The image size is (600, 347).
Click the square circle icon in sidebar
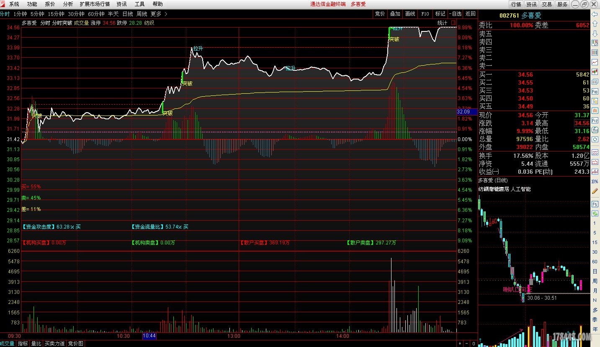coord(595,139)
